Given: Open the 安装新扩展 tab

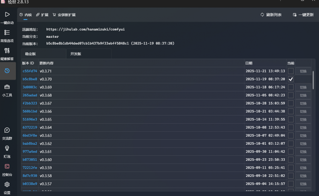Looking at the screenshot, I should pyautogui.click(x=64, y=15).
